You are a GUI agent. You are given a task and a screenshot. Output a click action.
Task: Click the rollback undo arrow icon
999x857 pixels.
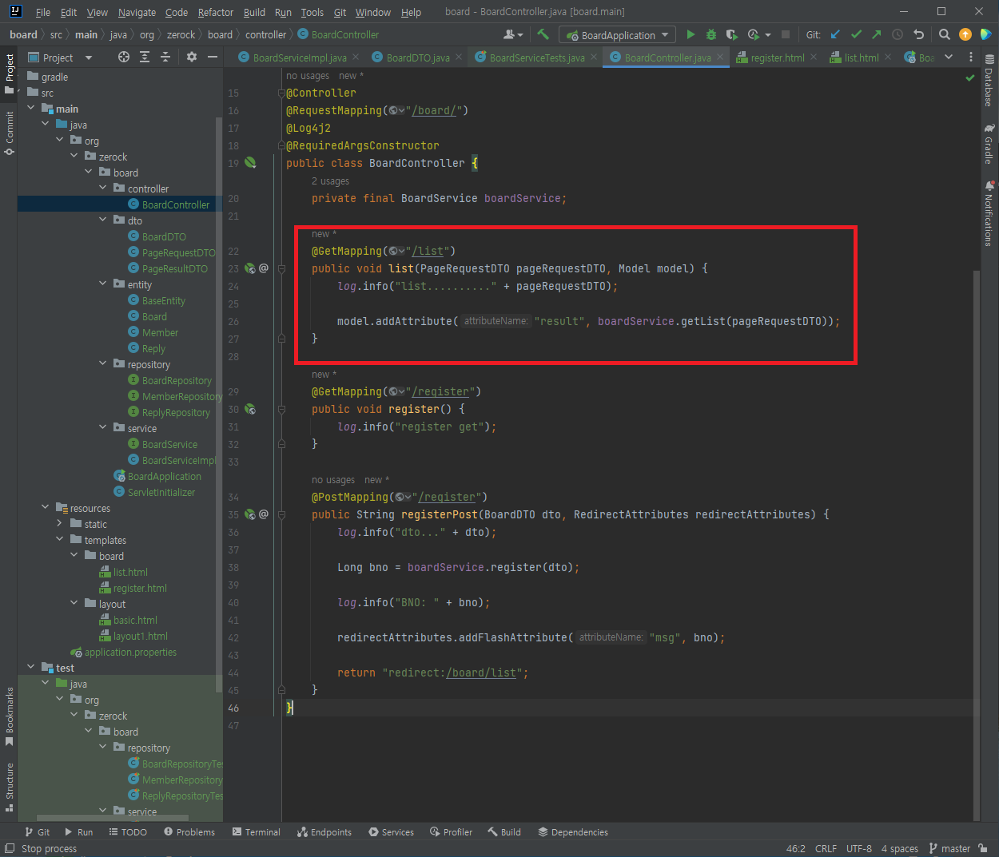[x=918, y=34]
